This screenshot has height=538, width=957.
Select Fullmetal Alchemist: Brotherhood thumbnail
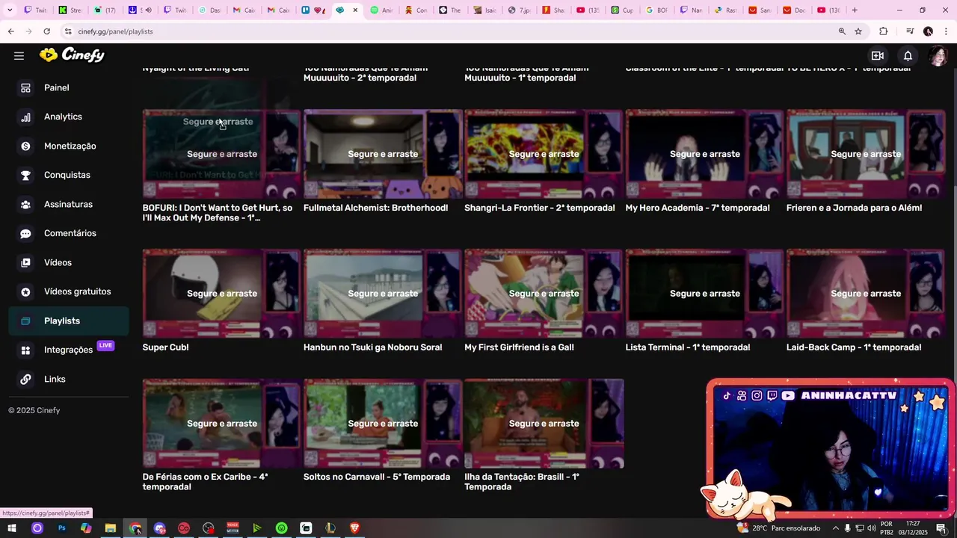[x=383, y=154]
